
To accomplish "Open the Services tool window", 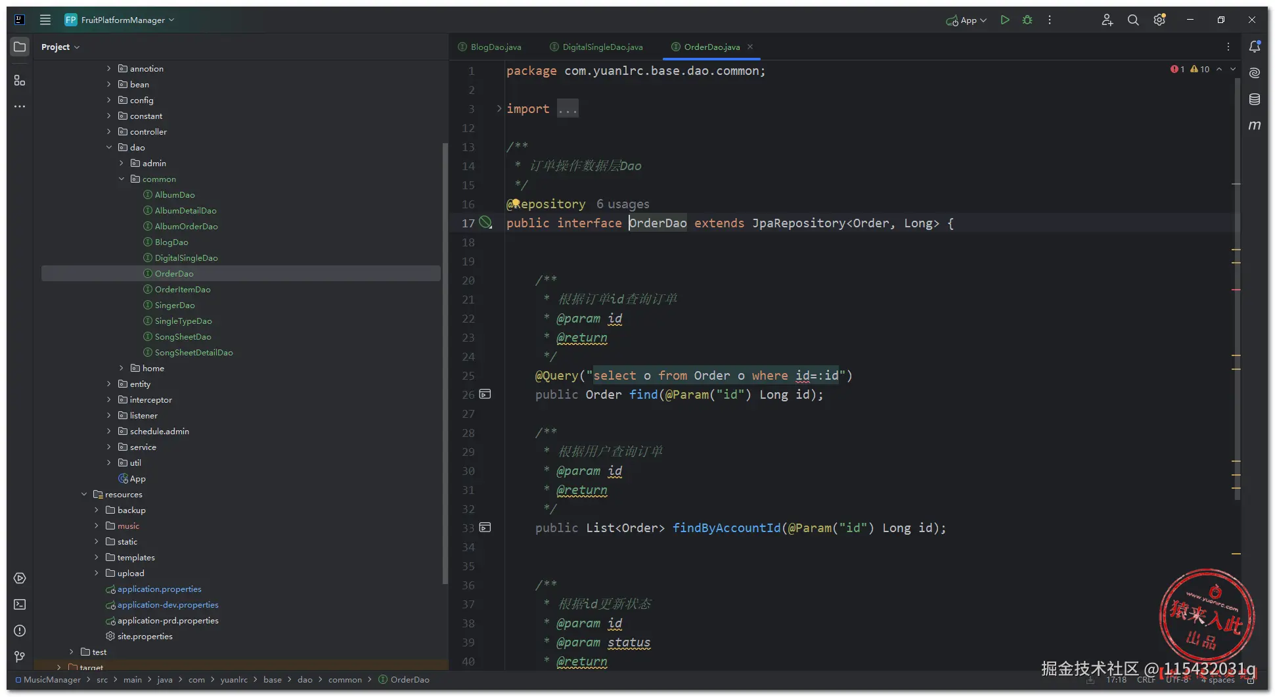I will [x=20, y=578].
